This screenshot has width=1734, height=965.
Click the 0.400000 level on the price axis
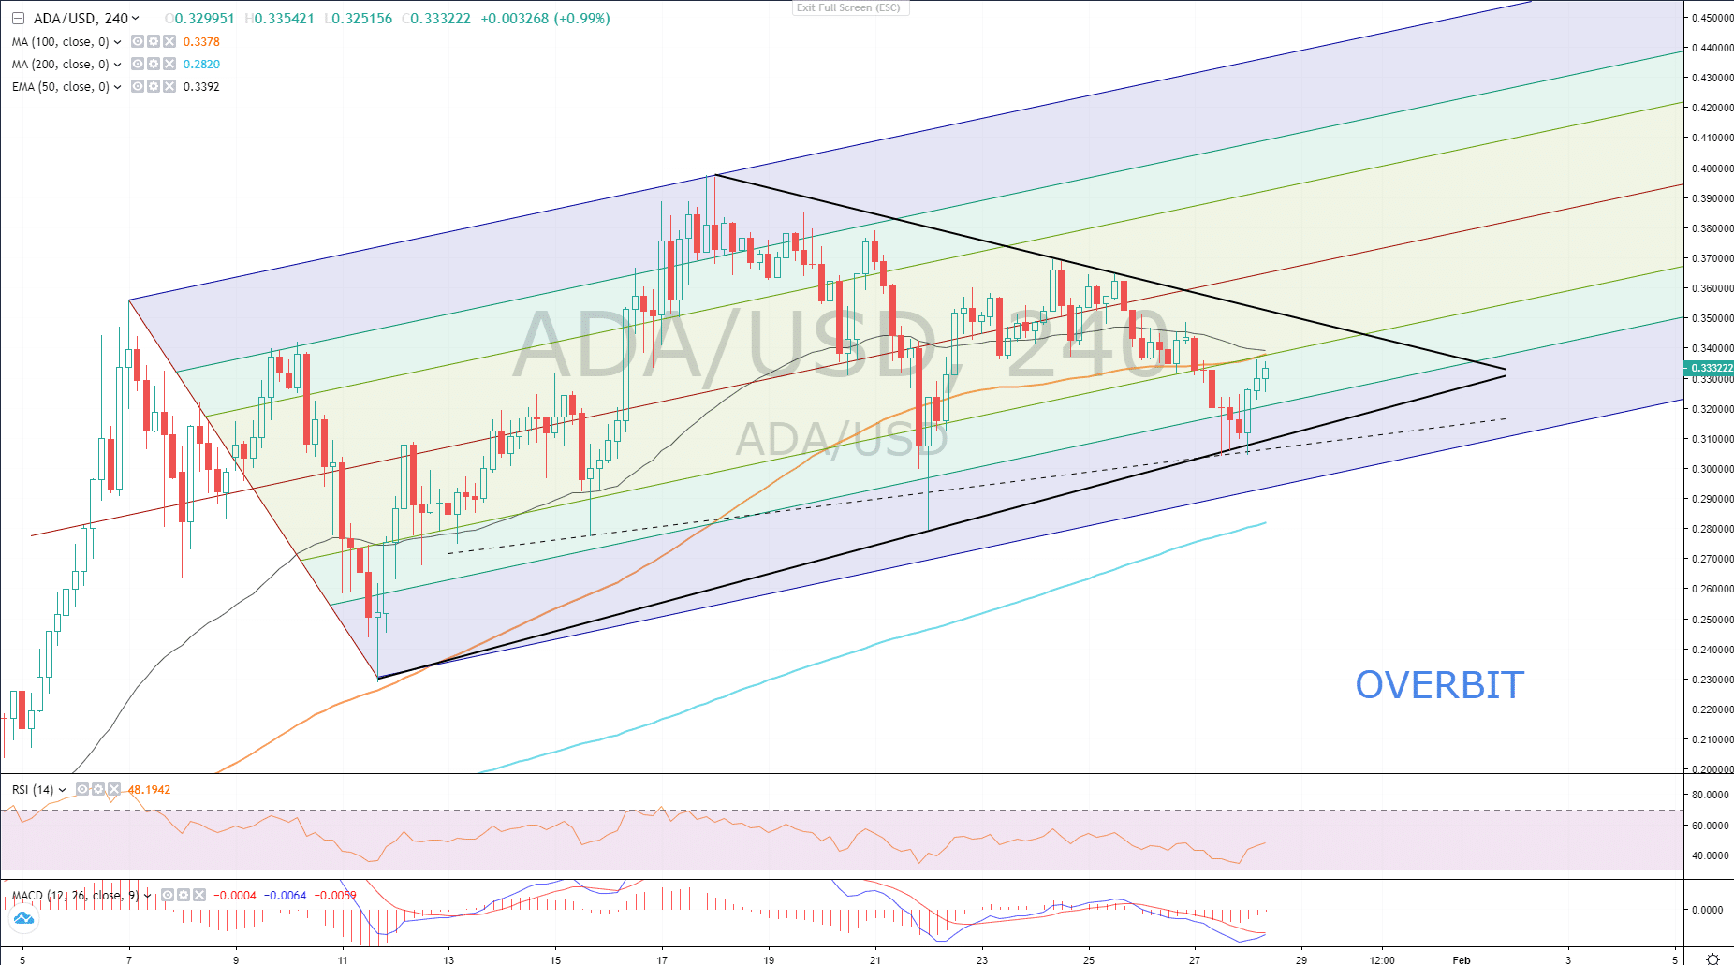click(x=1712, y=168)
